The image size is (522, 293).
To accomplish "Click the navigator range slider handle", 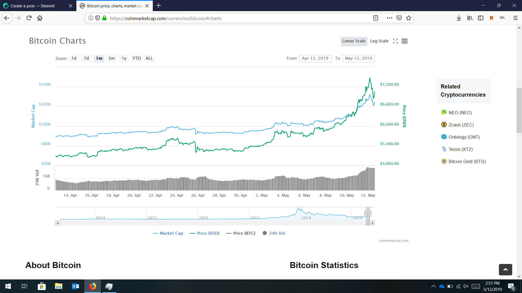I will click(x=366, y=214).
